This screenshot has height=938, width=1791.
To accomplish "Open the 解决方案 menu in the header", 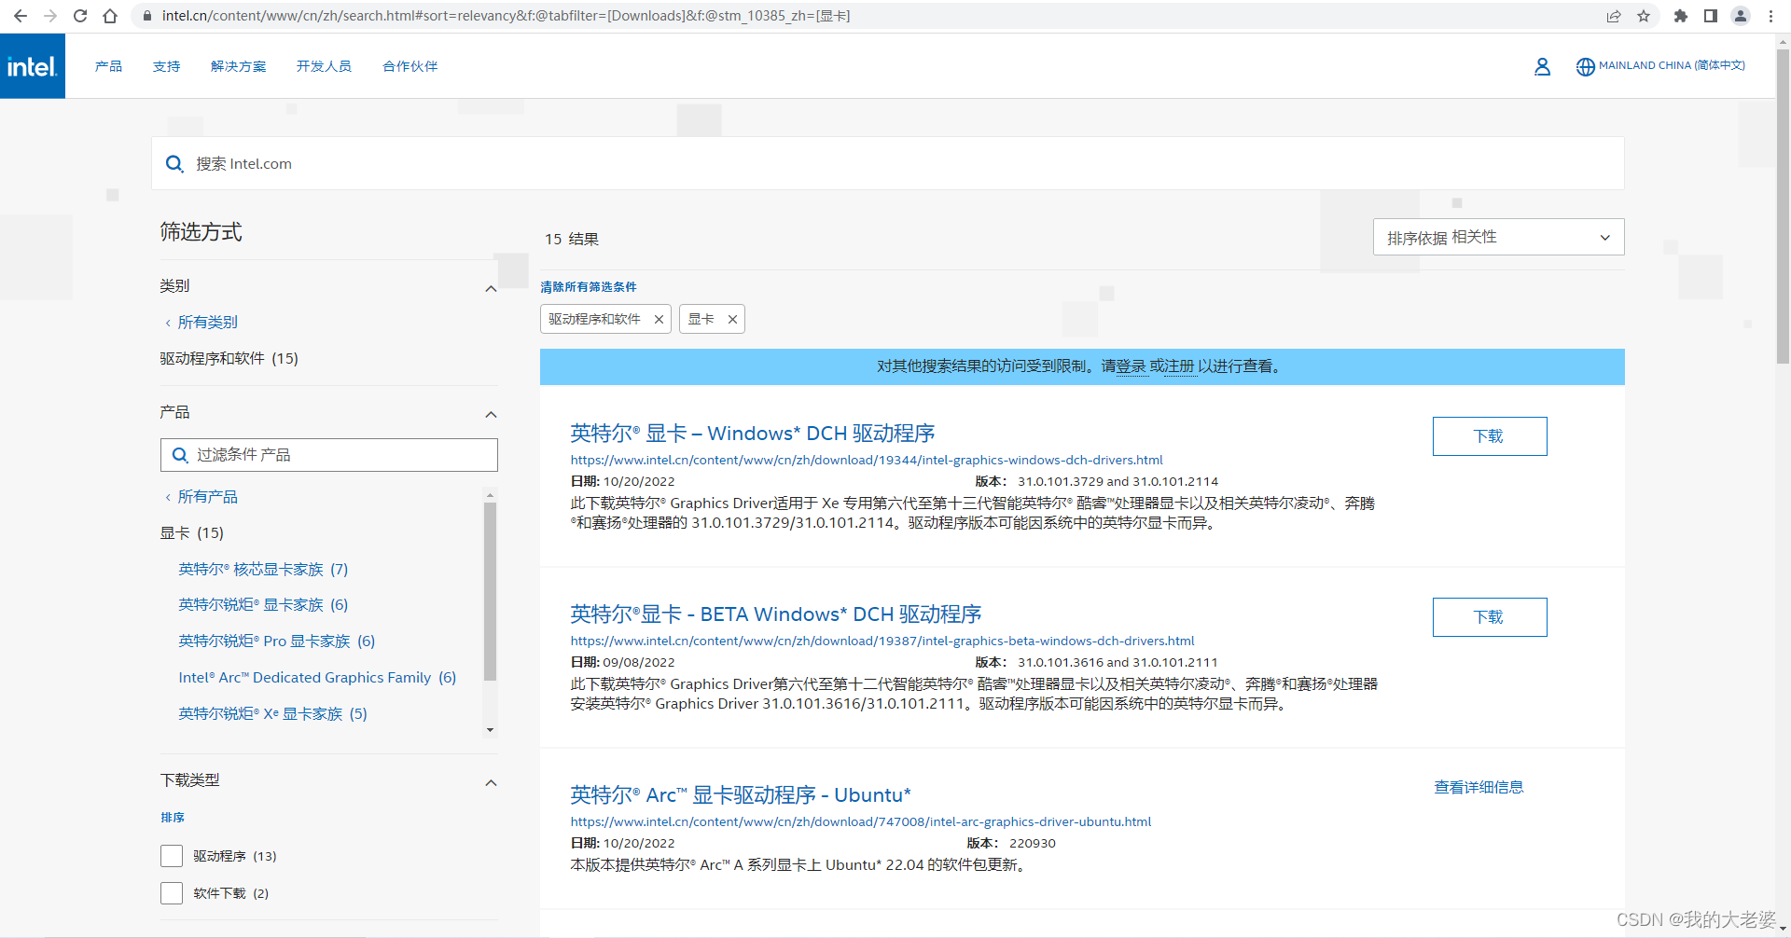I will coord(238,66).
